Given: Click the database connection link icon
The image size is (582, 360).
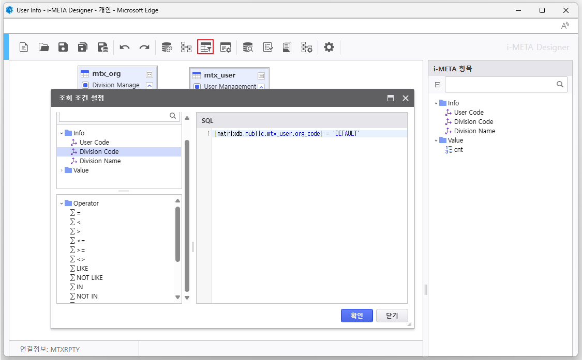Looking at the screenshot, I should [167, 47].
